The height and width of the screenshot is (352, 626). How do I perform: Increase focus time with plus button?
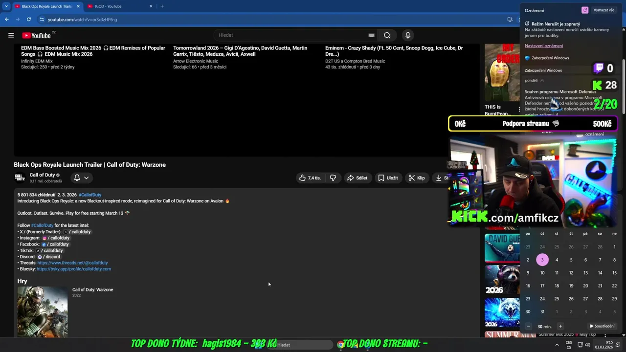560,326
